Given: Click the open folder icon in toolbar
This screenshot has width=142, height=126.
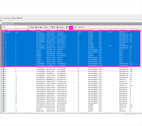Looking at the screenshot, I should [x=41, y=27].
